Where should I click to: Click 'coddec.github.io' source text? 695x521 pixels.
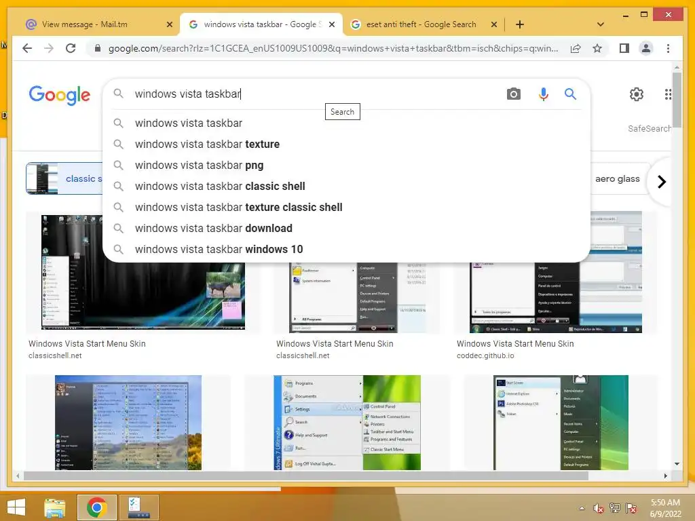pyautogui.click(x=485, y=355)
